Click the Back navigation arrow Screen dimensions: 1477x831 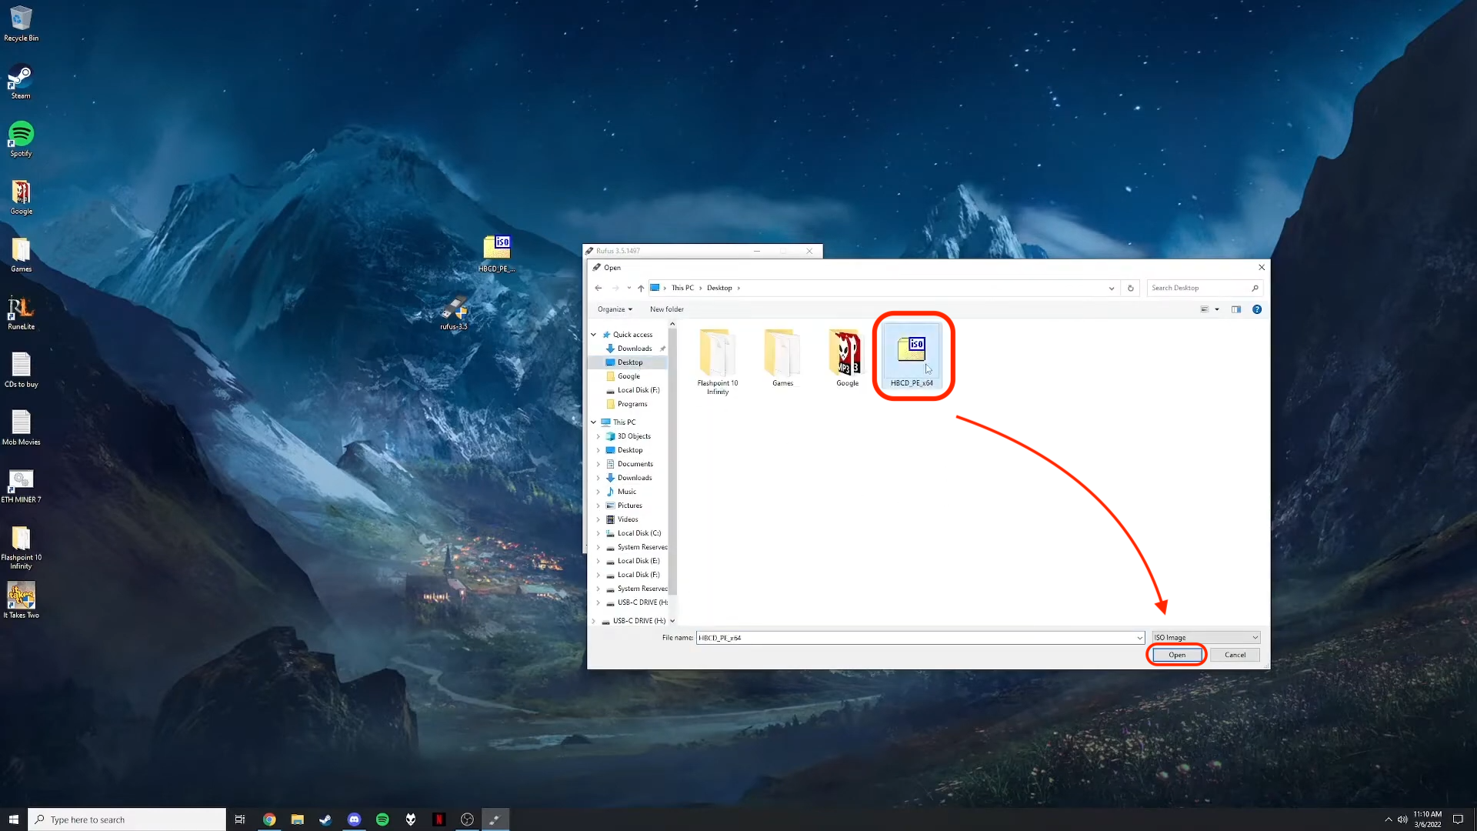click(x=598, y=289)
